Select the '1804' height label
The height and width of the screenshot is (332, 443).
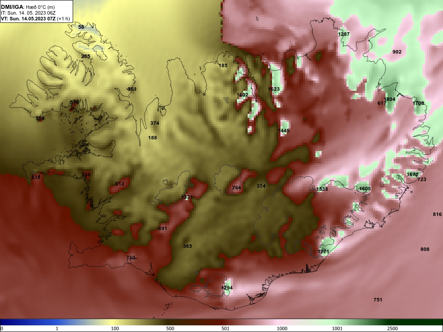coord(389,99)
